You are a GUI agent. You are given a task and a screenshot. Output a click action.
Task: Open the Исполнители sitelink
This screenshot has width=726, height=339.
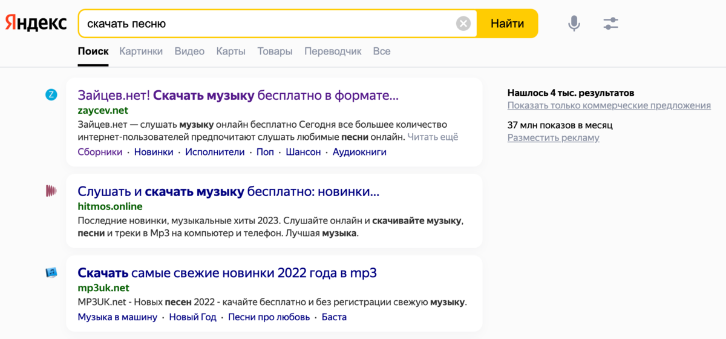pos(215,152)
